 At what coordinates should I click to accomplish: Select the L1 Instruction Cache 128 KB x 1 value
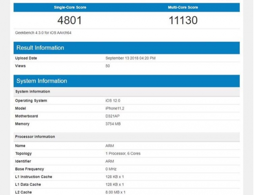(x=115, y=177)
